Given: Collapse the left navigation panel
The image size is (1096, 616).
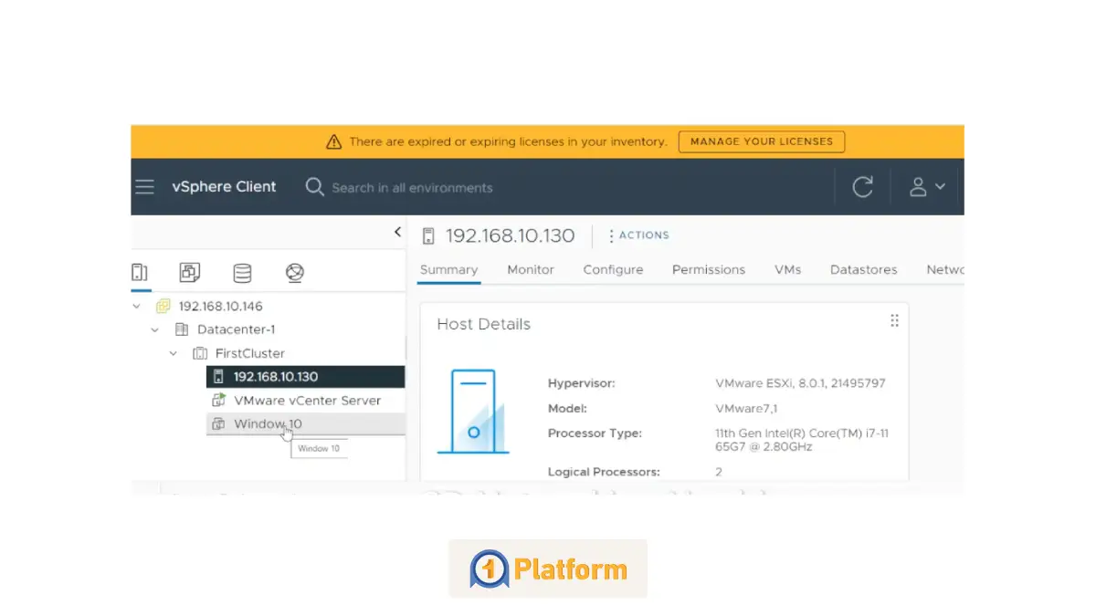Looking at the screenshot, I should tap(397, 233).
